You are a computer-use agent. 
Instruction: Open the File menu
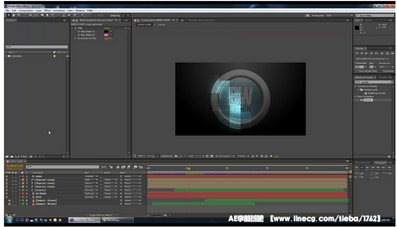(x=7, y=11)
